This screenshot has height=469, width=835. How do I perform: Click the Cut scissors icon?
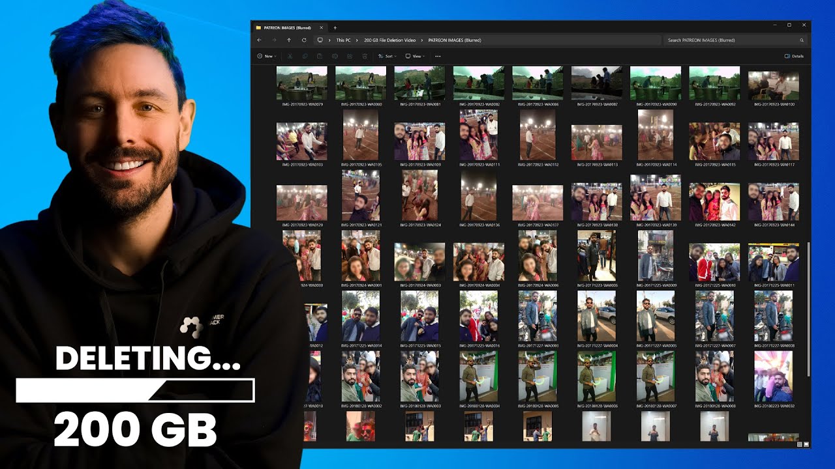(290, 57)
